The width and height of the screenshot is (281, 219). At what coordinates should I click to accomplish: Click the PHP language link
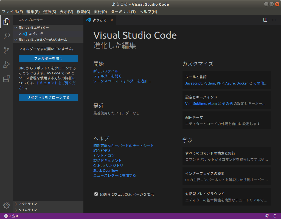pos(220,83)
